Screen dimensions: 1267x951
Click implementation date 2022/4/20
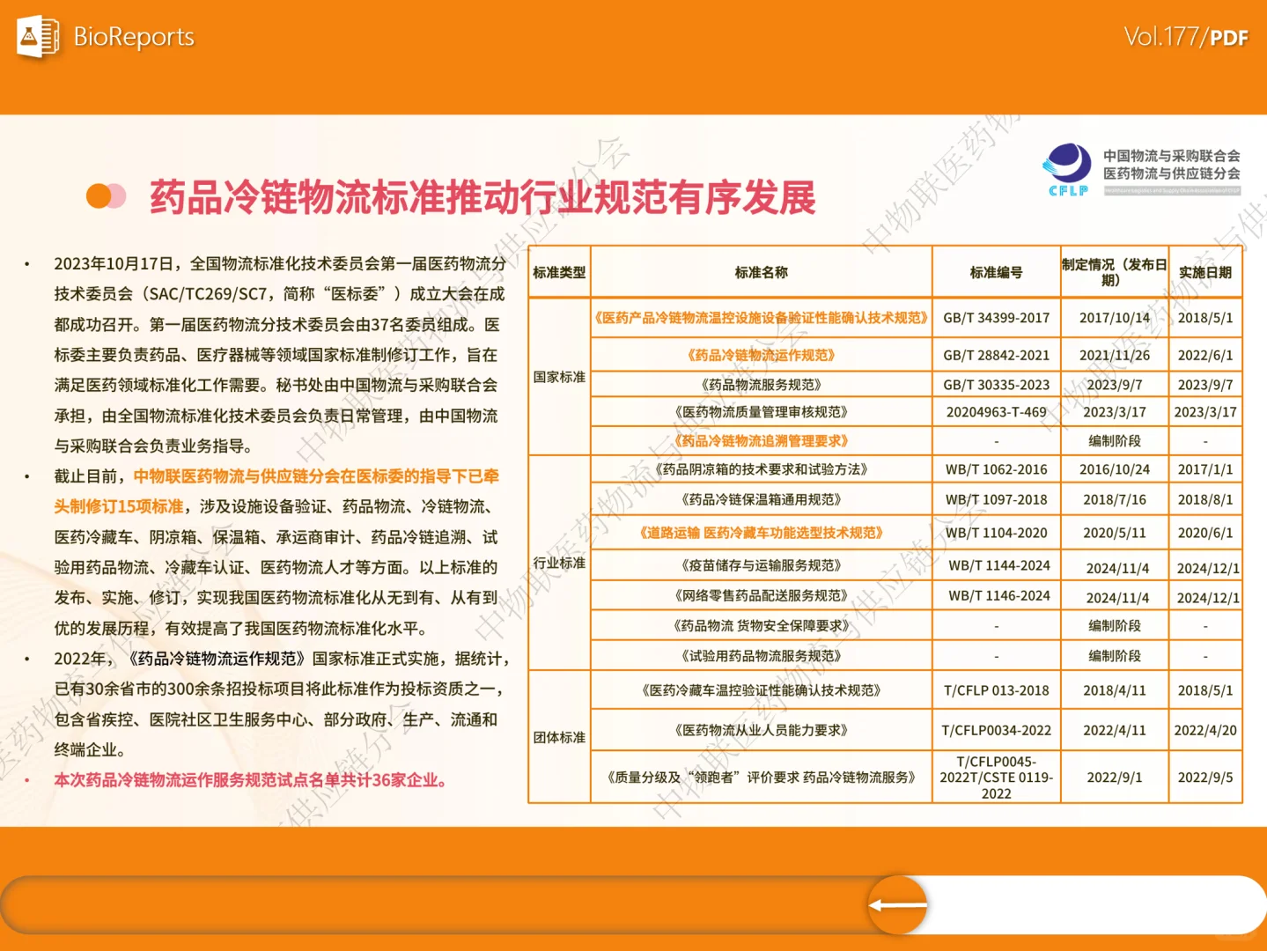[1205, 730]
